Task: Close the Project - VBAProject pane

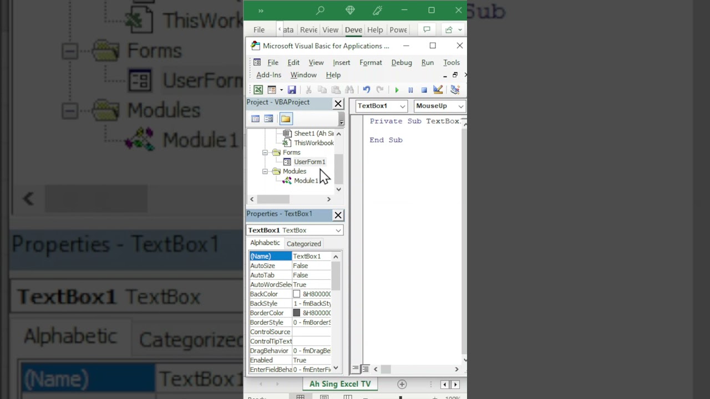Action: coord(338,104)
